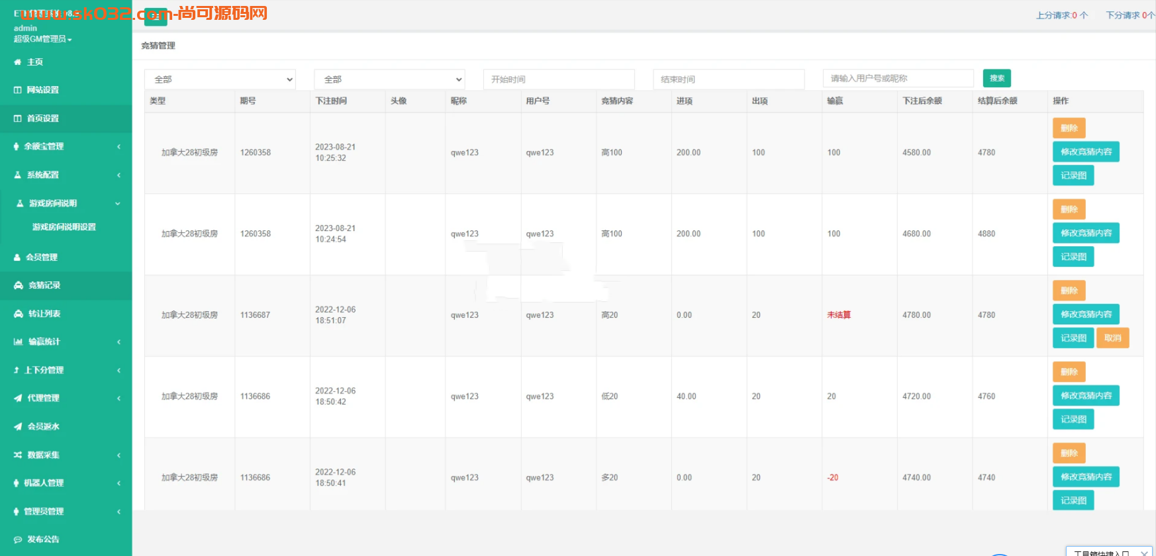Expand the 输赢统计 submenu chevron
This screenshot has width=1156, height=556.
click(x=119, y=342)
